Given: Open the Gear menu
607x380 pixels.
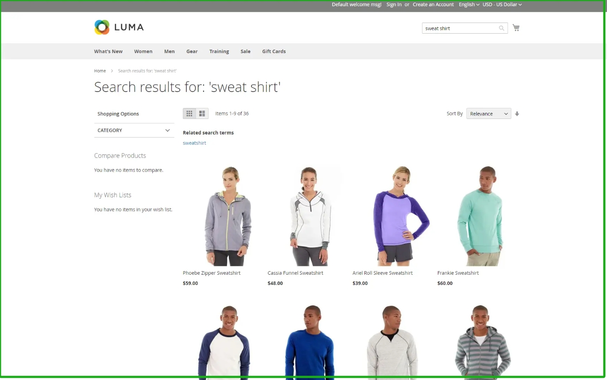Looking at the screenshot, I should [192, 51].
